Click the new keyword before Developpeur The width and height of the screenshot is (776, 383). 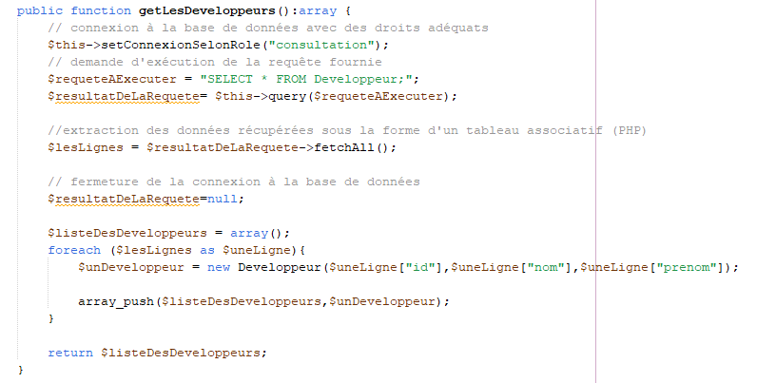pyautogui.click(x=219, y=267)
